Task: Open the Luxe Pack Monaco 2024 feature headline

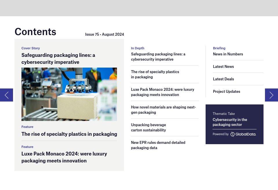Action: pyautogui.click(x=64, y=157)
